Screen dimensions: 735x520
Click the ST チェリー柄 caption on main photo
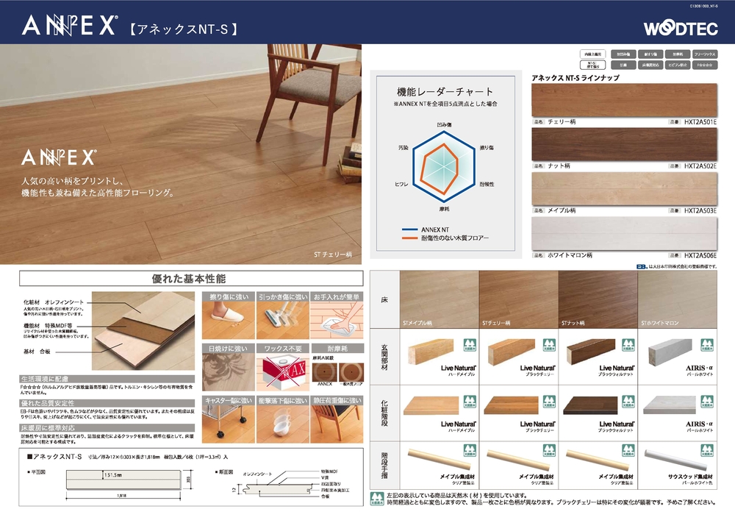pyautogui.click(x=333, y=254)
